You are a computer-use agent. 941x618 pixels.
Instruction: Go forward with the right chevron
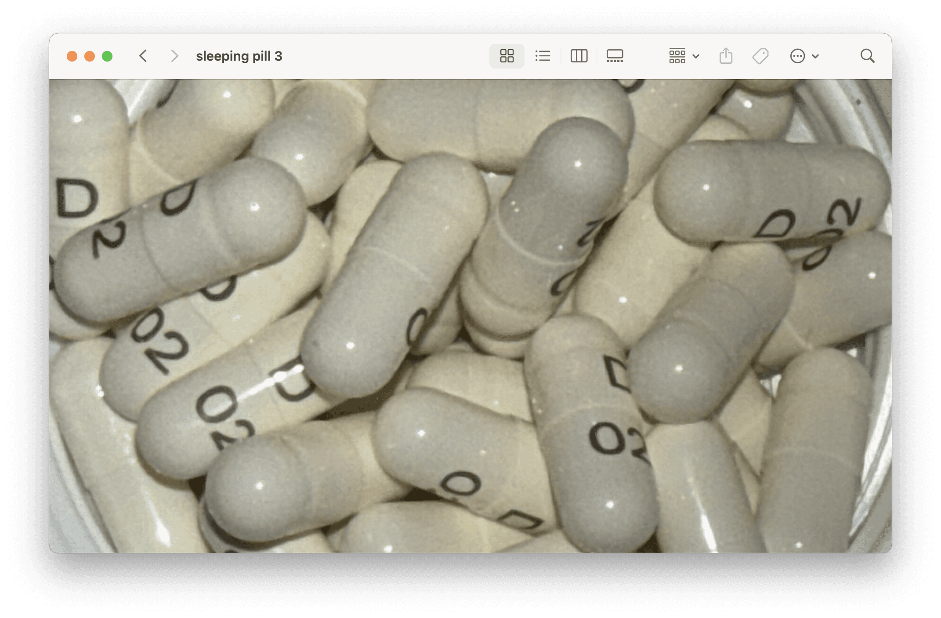(174, 56)
